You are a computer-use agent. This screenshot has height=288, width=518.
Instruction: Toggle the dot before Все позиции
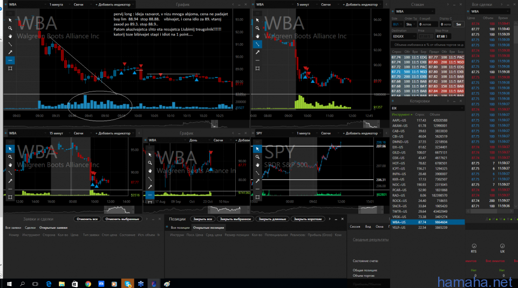tap(167, 228)
